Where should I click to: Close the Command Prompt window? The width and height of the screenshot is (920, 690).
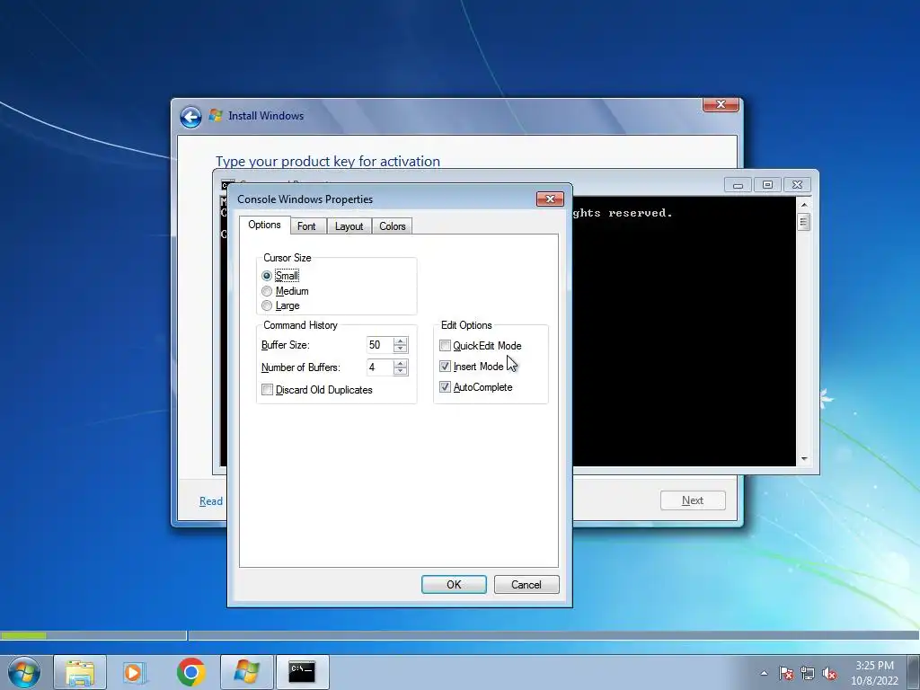point(798,185)
